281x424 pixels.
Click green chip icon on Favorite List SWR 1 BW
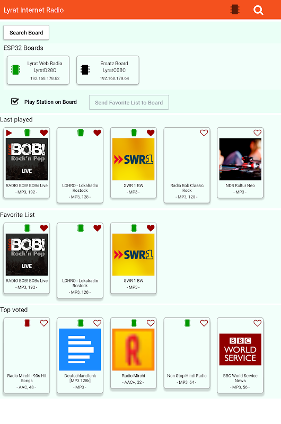tap(134, 228)
